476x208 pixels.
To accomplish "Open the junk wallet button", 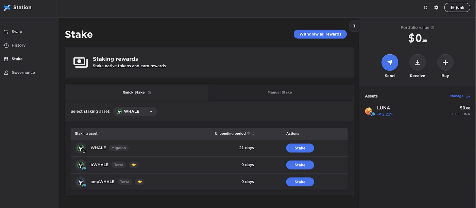I will [457, 7].
